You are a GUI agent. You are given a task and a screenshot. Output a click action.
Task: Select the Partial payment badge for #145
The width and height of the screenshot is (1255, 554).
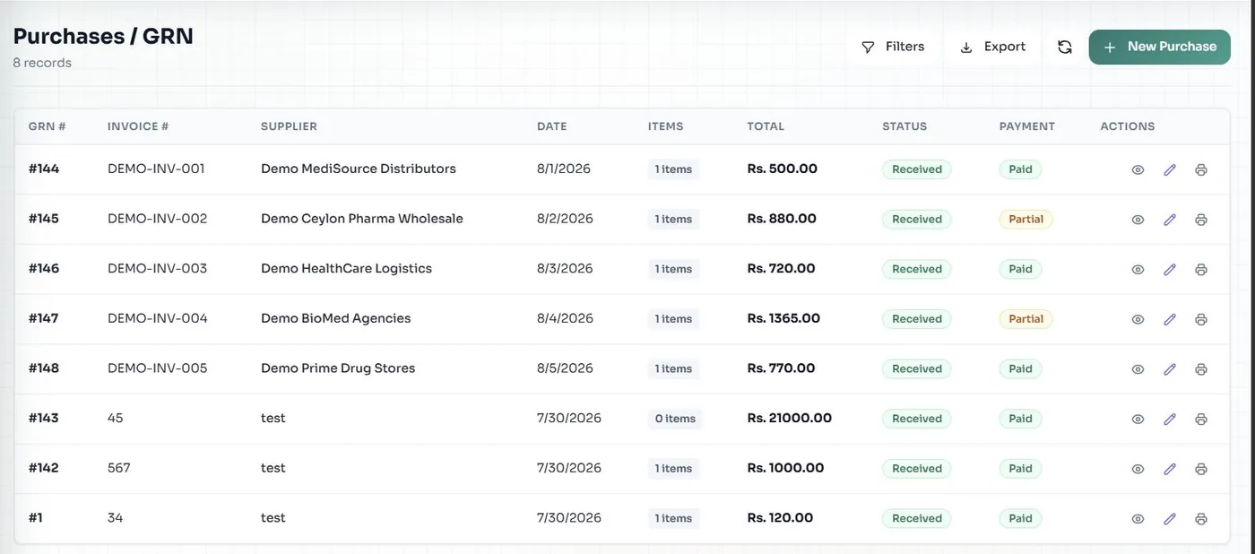point(1026,219)
